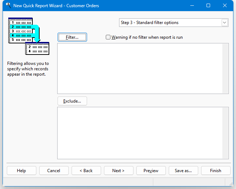Cancel the report wizard
Screen dimensions: 236x189
coord(54,171)
